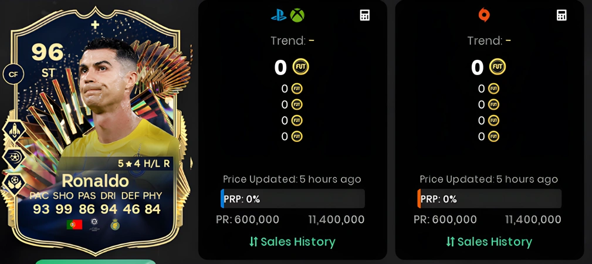Click the bottom playstyle icon on the card

coord(14,184)
